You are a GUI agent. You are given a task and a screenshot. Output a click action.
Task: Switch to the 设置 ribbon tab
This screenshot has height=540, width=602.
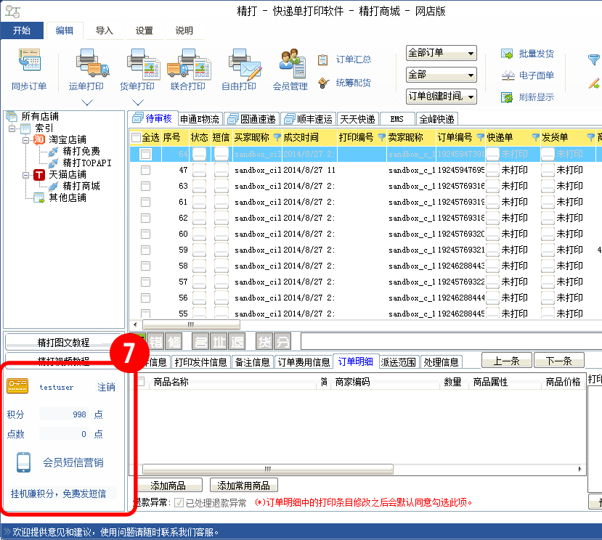145,30
